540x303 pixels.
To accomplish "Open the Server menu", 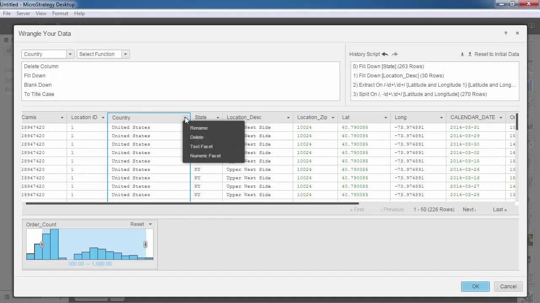I will (x=23, y=13).
